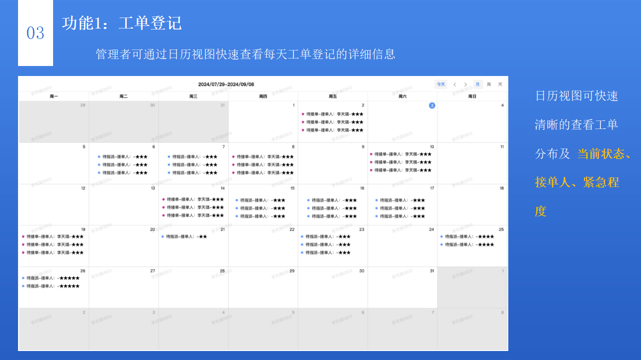Screen dimensions: 641x360
Task: Click the grayed-out date 29 cell
Action: pos(54,120)
